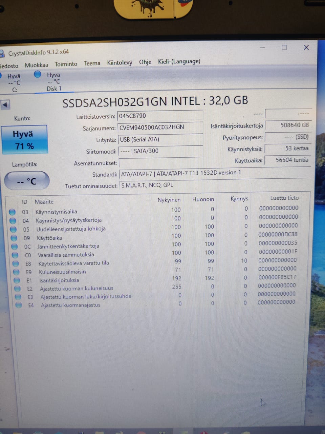Click the host writes value 508640 GB
The width and height of the screenshot is (325, 434).
pos(288,125)
